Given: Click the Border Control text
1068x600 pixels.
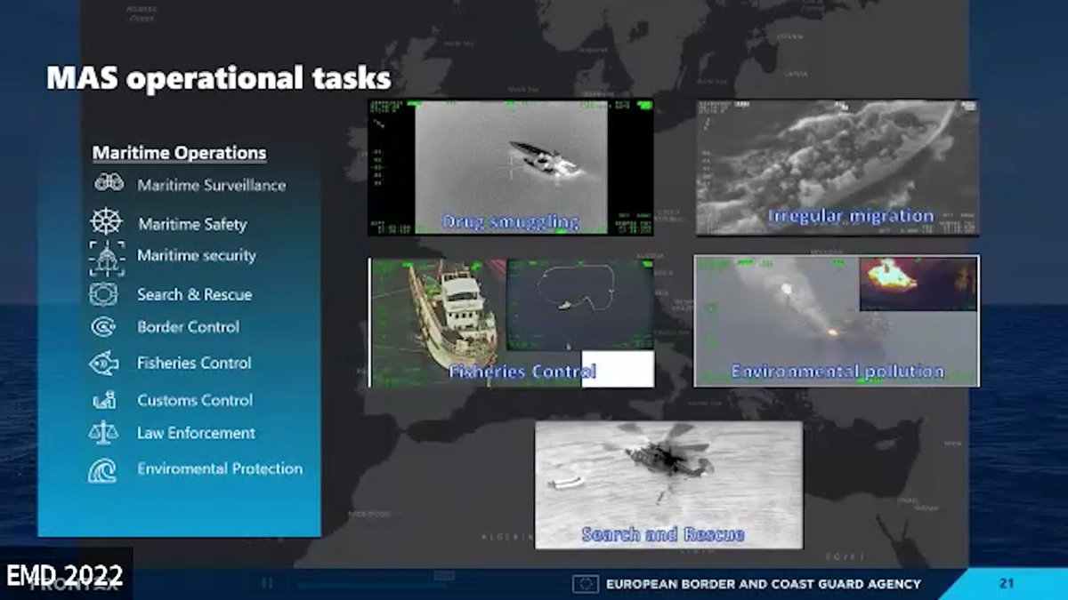Looking at the screenshot, I should pyautogui.click(x=188, y=326).
